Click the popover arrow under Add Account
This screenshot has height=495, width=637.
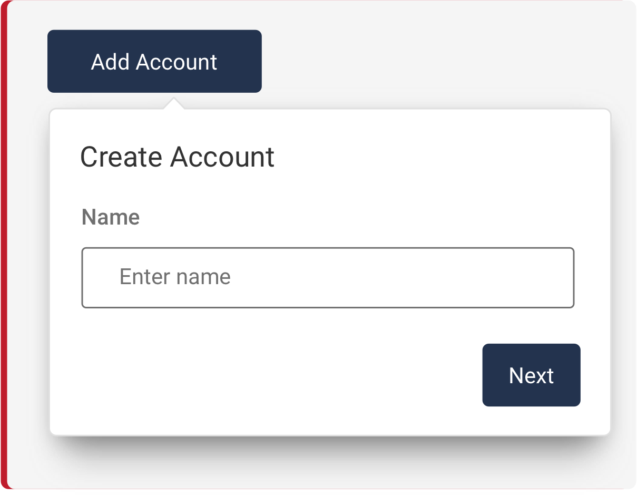point(174,103)
